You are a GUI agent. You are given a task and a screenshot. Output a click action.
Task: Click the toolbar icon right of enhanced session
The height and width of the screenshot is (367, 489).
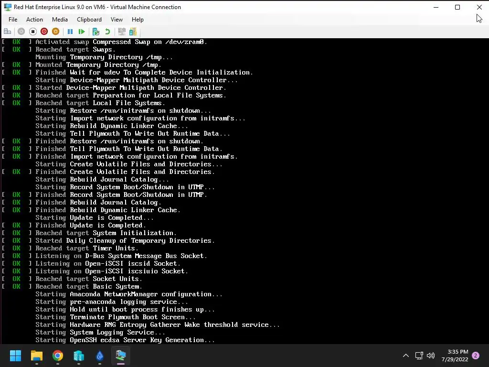[x=133, y=32]
